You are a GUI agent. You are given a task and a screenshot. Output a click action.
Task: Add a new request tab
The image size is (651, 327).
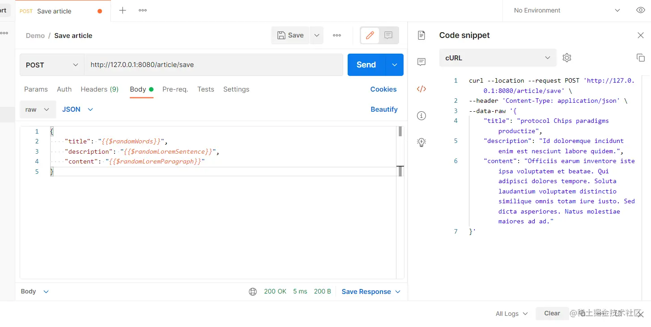(123, 10)
